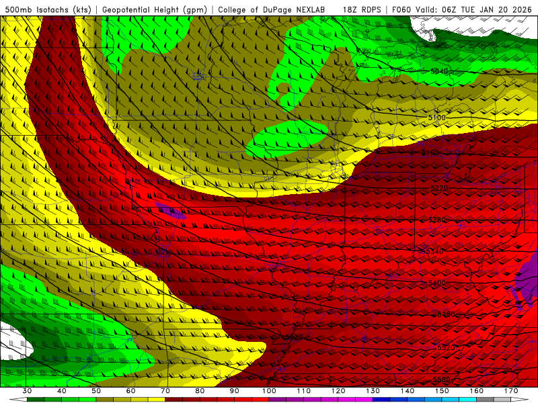Click the 90 kts color scale value
Viewport: 538px width, 403px height.
(234, 391)
